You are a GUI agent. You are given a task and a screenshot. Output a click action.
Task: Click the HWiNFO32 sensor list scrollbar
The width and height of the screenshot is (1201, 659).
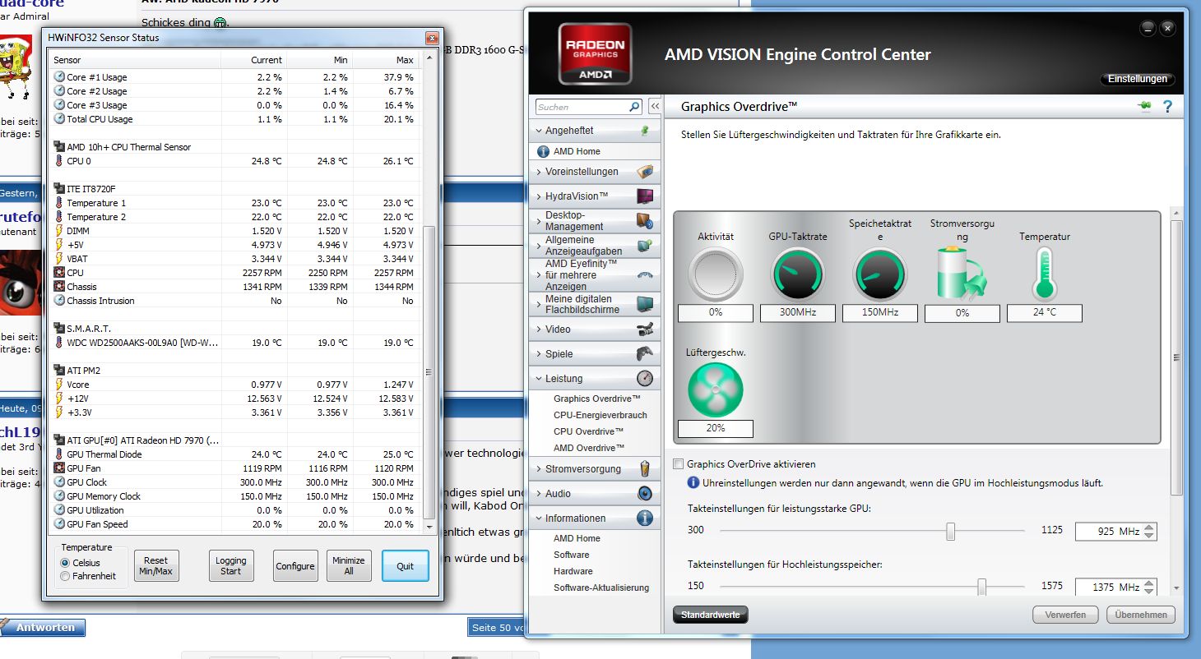point(429,371)
